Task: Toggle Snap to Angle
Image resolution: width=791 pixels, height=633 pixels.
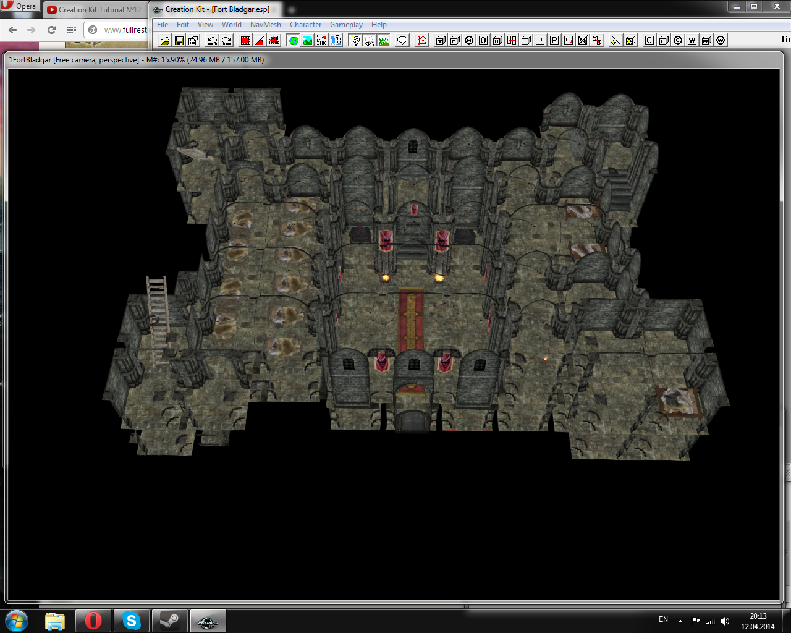Action: [260, 40]
